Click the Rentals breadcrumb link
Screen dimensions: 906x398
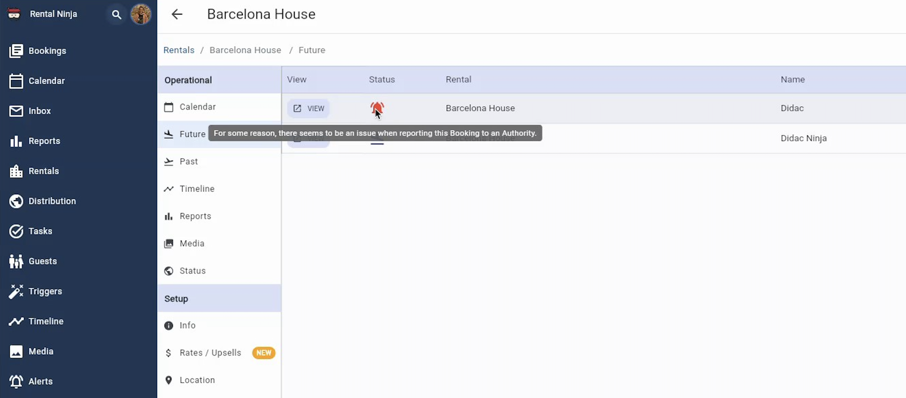click(179, 50)
